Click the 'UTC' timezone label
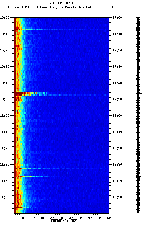This screenshot has width=150, height=235. tap(112, 7)
